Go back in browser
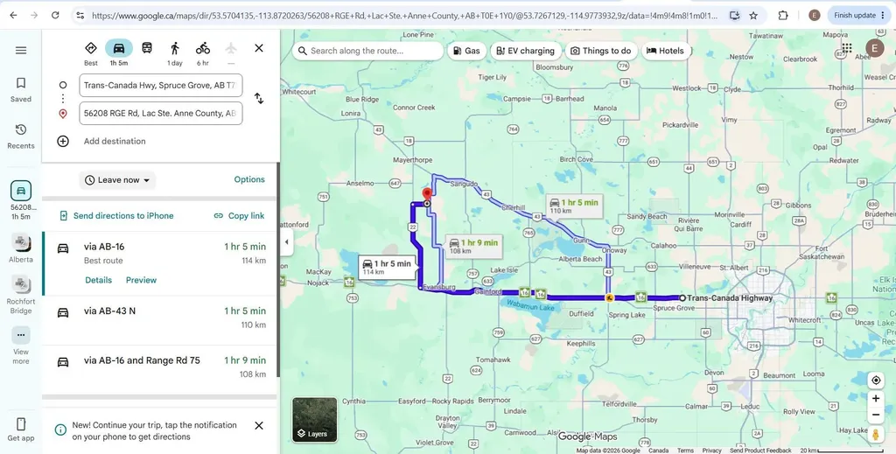This screenshot has width=896, height=454. [x=13, y=16]
